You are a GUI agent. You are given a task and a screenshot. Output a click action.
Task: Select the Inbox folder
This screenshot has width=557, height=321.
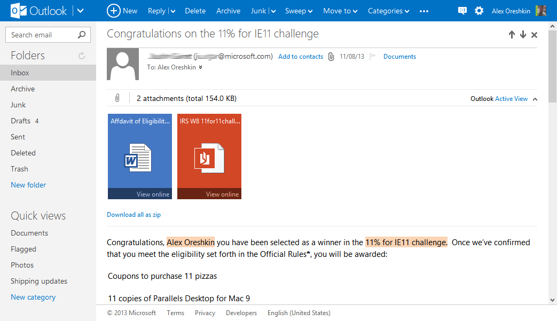[48, 73]
